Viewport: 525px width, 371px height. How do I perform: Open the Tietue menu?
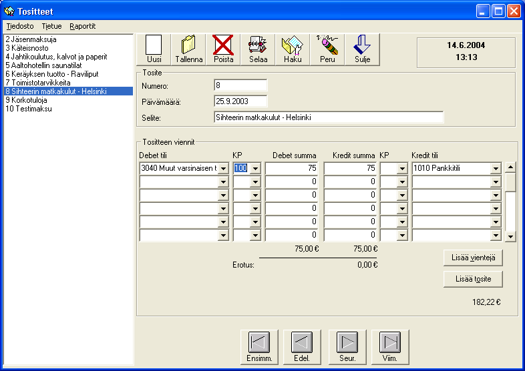[51, 26]
